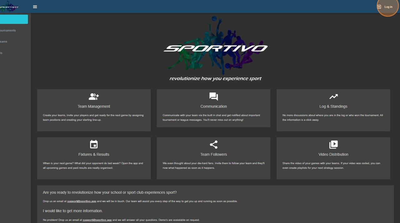Click the Video Distribution description text
The width and height of the screenshot is (400, 223).
click(x=331, y=165)
